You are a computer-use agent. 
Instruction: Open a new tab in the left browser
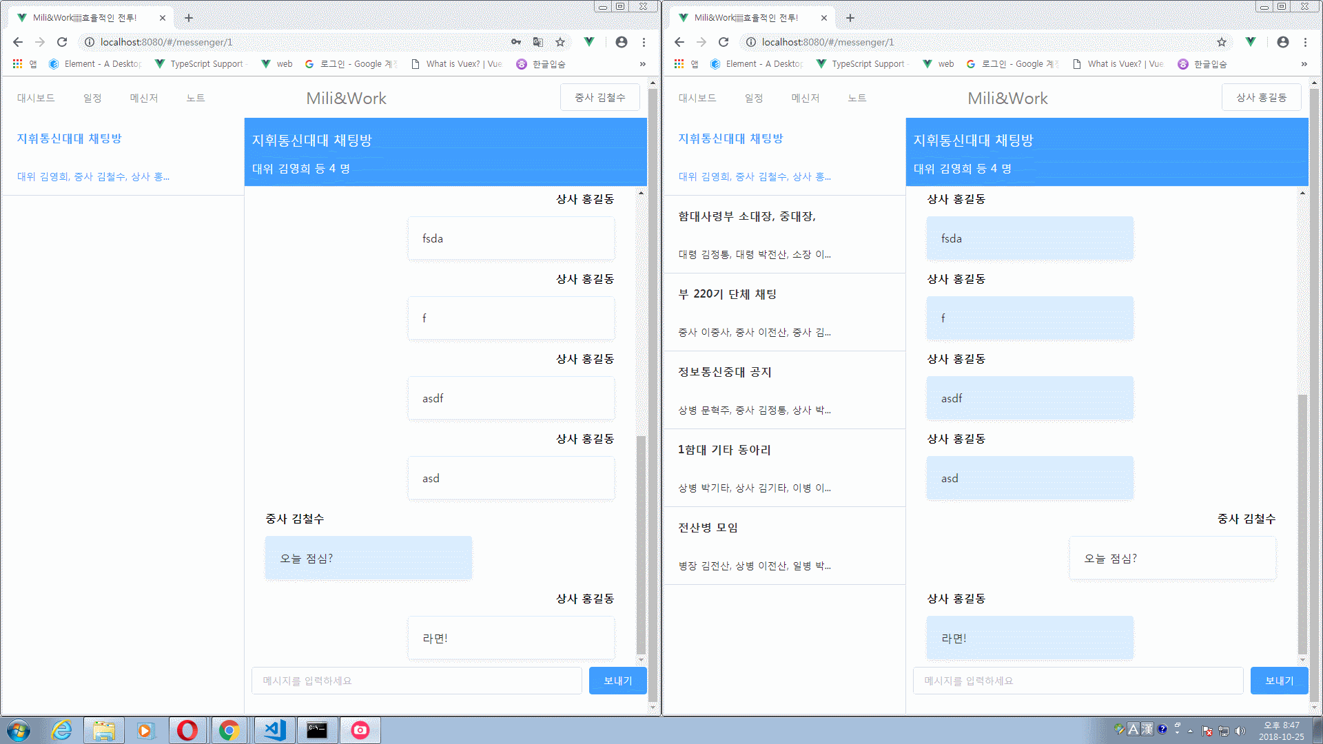tap(189, 18)
